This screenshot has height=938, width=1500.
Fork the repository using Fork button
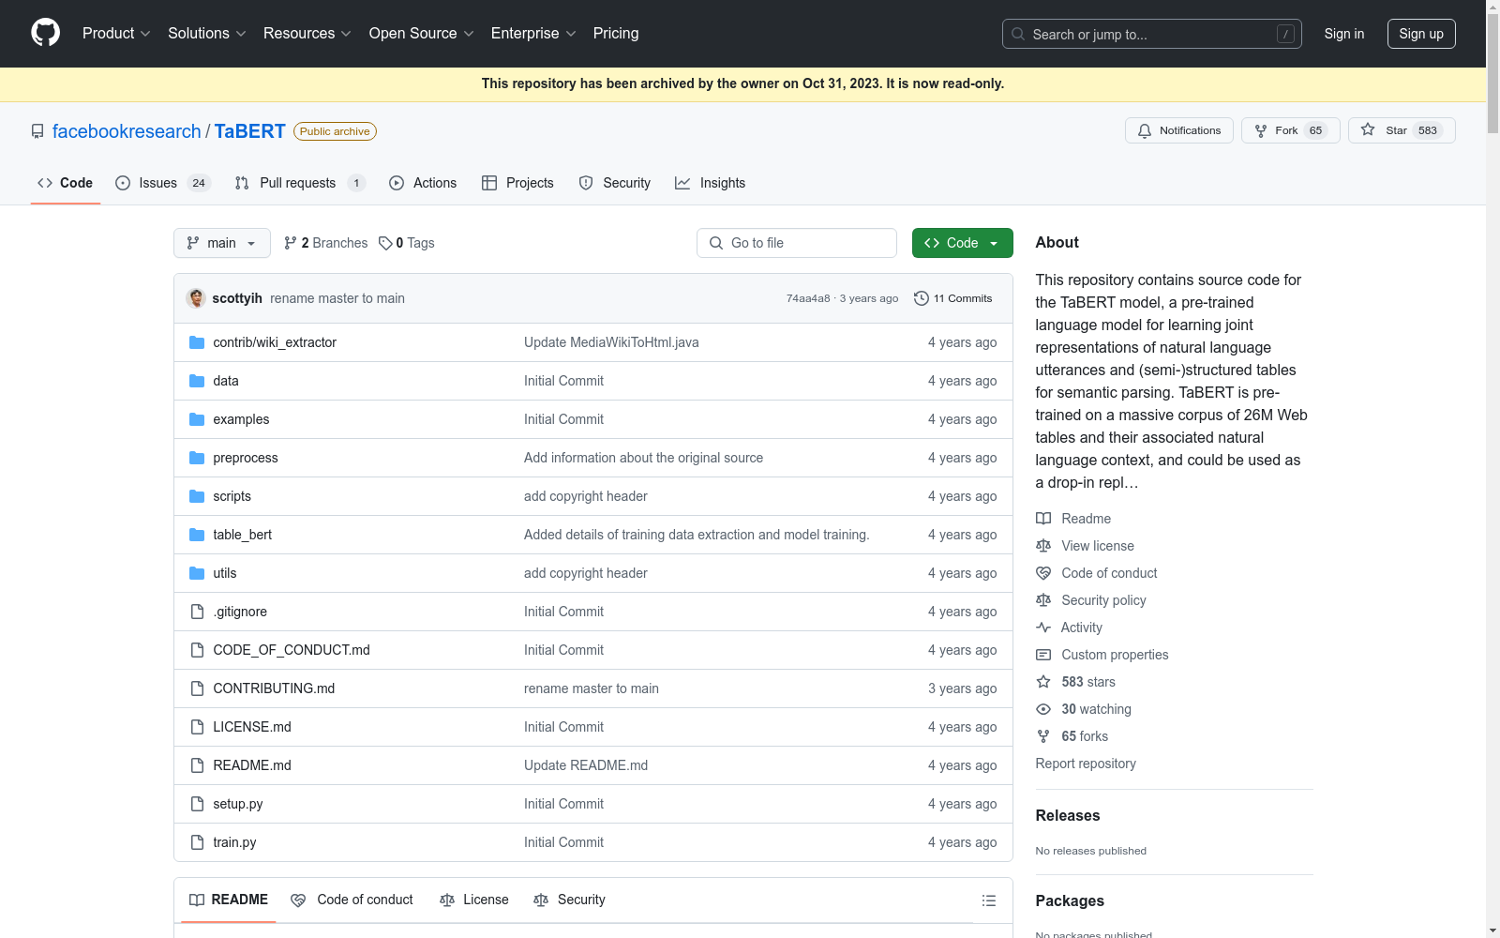(1291, 130)
